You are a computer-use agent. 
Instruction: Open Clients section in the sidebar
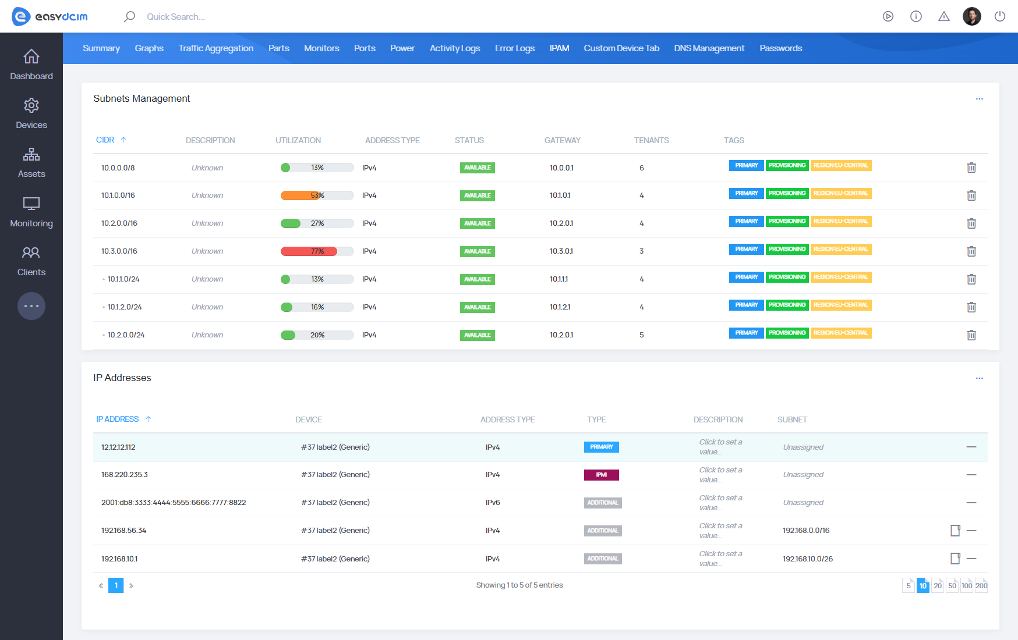click(31, 261)
